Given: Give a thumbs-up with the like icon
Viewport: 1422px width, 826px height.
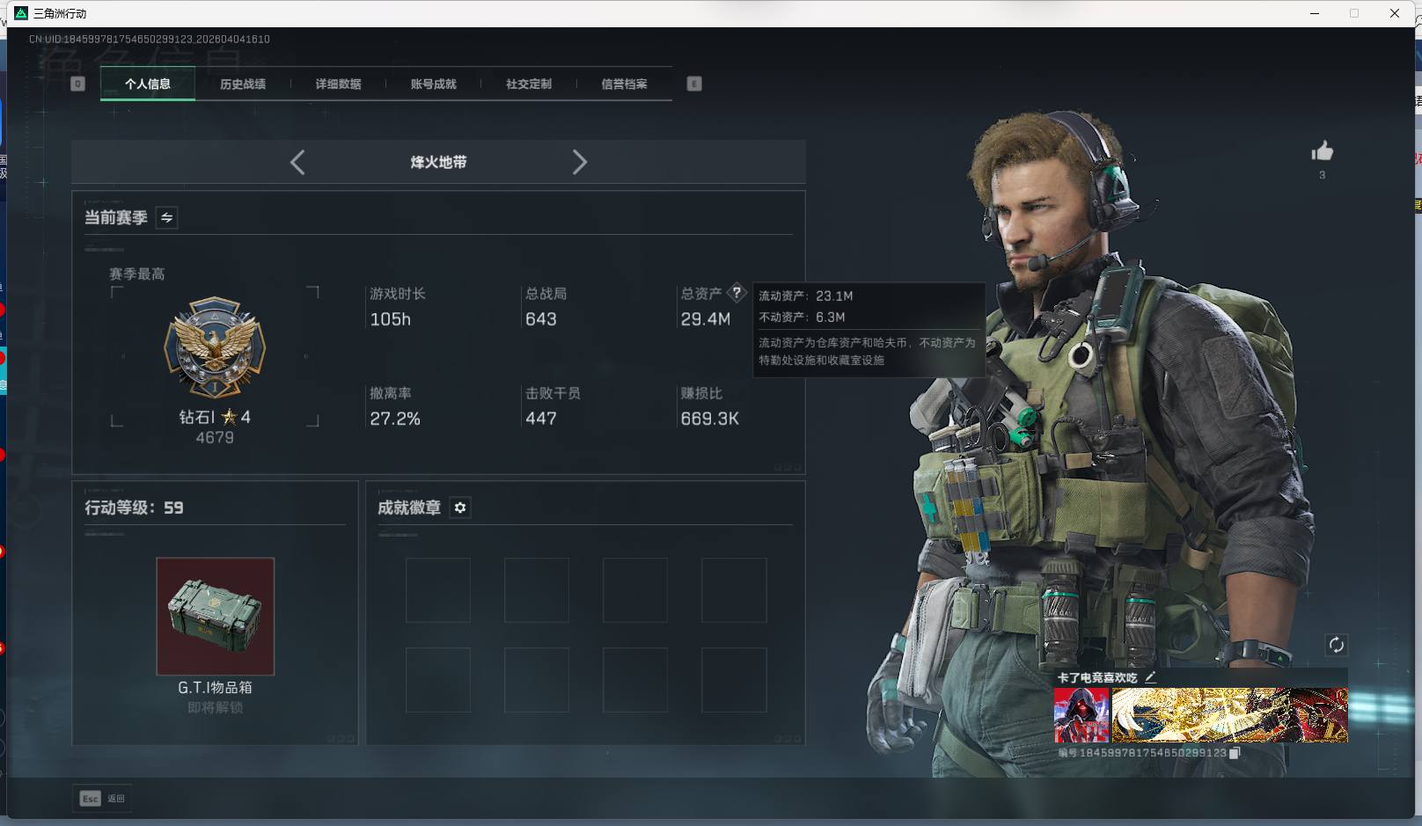Looking at the screenshot, I should click(1322, 151).
